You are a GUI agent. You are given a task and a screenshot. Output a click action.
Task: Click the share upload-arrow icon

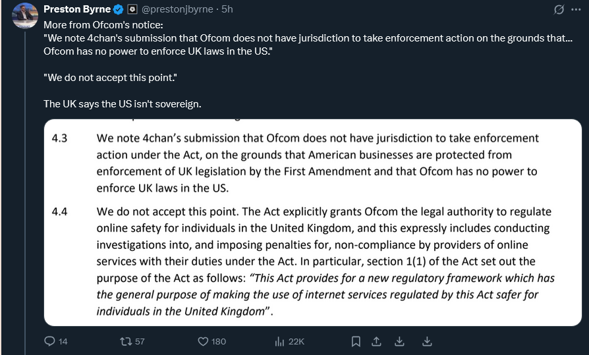[377, 341]
